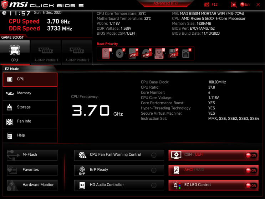The width and height of the screenshot is (265, 199).
Task: Select the Game Boost CPU button
Action: pyautogui.click(x=15, y=53)
